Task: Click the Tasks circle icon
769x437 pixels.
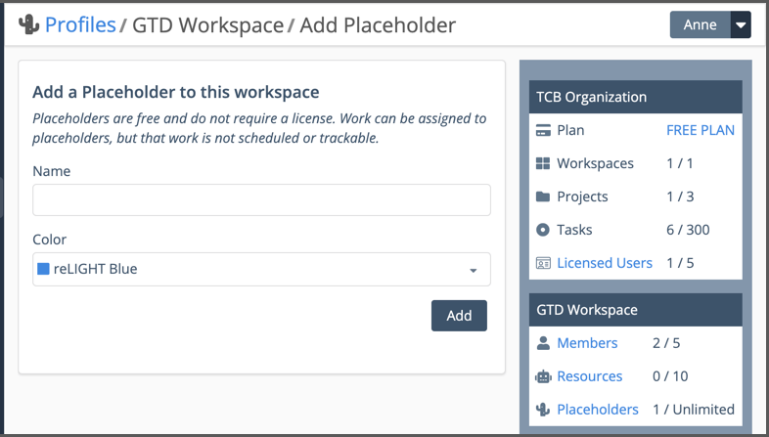Action: pos(543,230)
